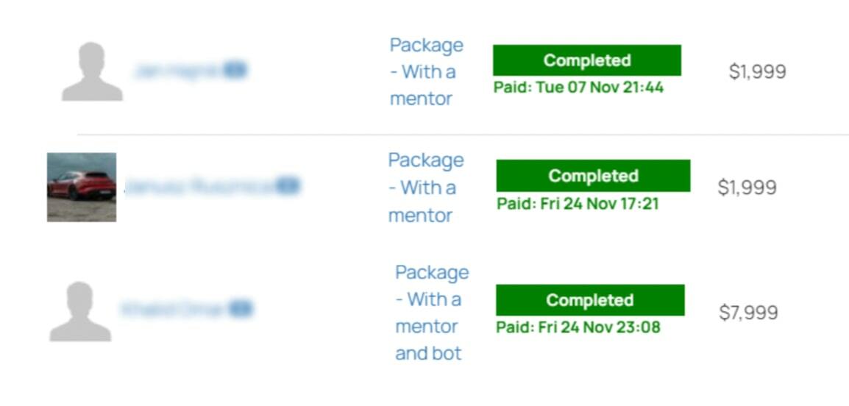Viewport: 849px width, 406px height.
Task: Click Completed status for the $7,999 order
Action: 589,300
